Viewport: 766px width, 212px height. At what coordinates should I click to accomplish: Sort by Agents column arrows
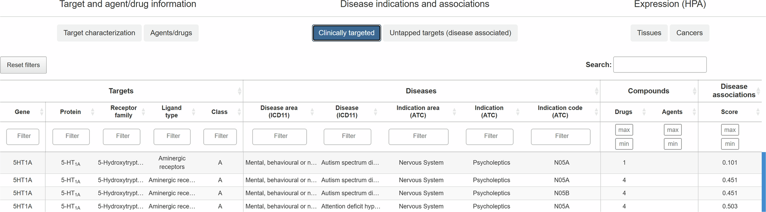coord(694,112)
